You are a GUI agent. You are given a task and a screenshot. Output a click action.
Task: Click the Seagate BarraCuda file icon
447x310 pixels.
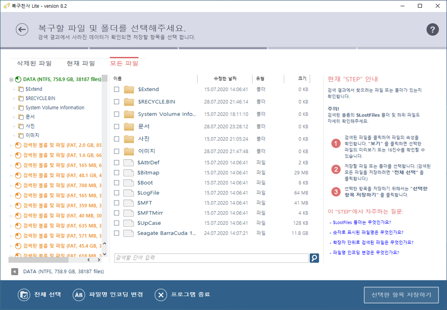[x=129, y=233]
